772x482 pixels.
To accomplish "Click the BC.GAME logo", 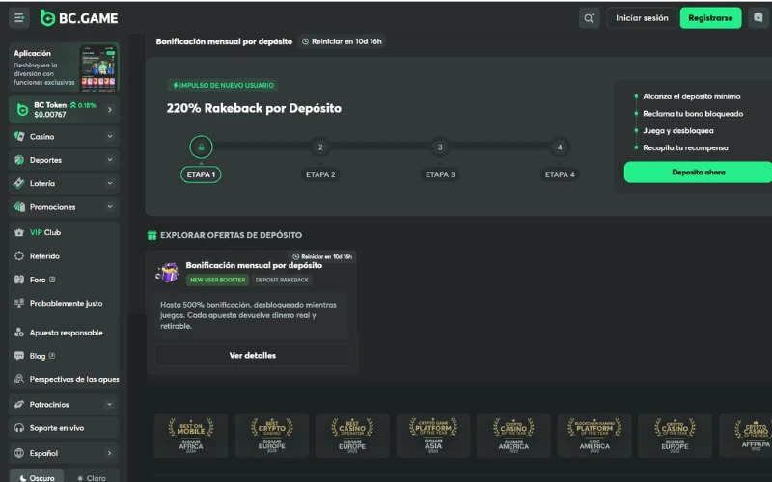I will (x=79, y=18).
